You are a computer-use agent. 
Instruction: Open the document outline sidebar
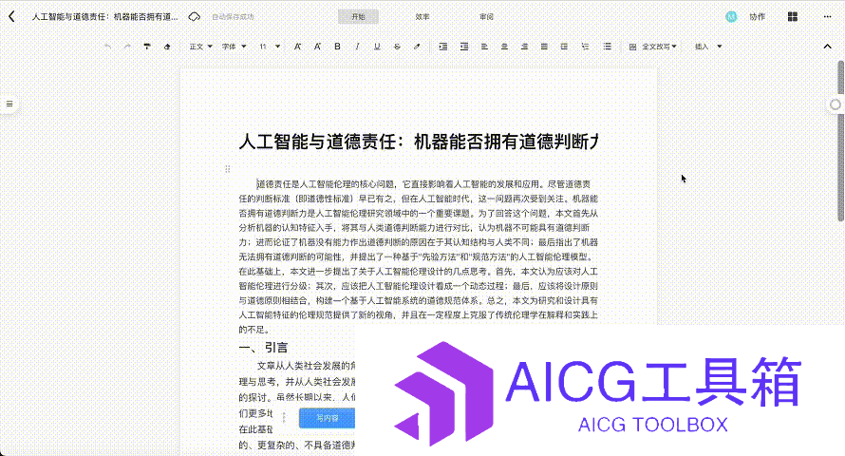[x=9, y=104]
